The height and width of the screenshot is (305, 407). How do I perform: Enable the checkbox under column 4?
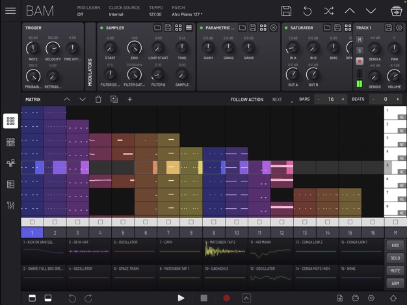tap(100, 222)
